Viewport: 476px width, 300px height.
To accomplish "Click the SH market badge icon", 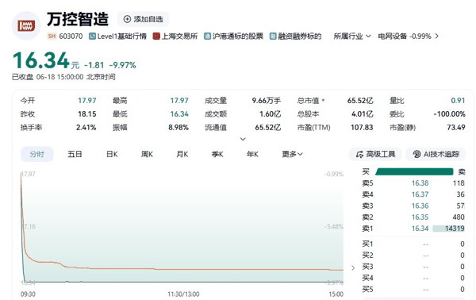I will 52,37.
